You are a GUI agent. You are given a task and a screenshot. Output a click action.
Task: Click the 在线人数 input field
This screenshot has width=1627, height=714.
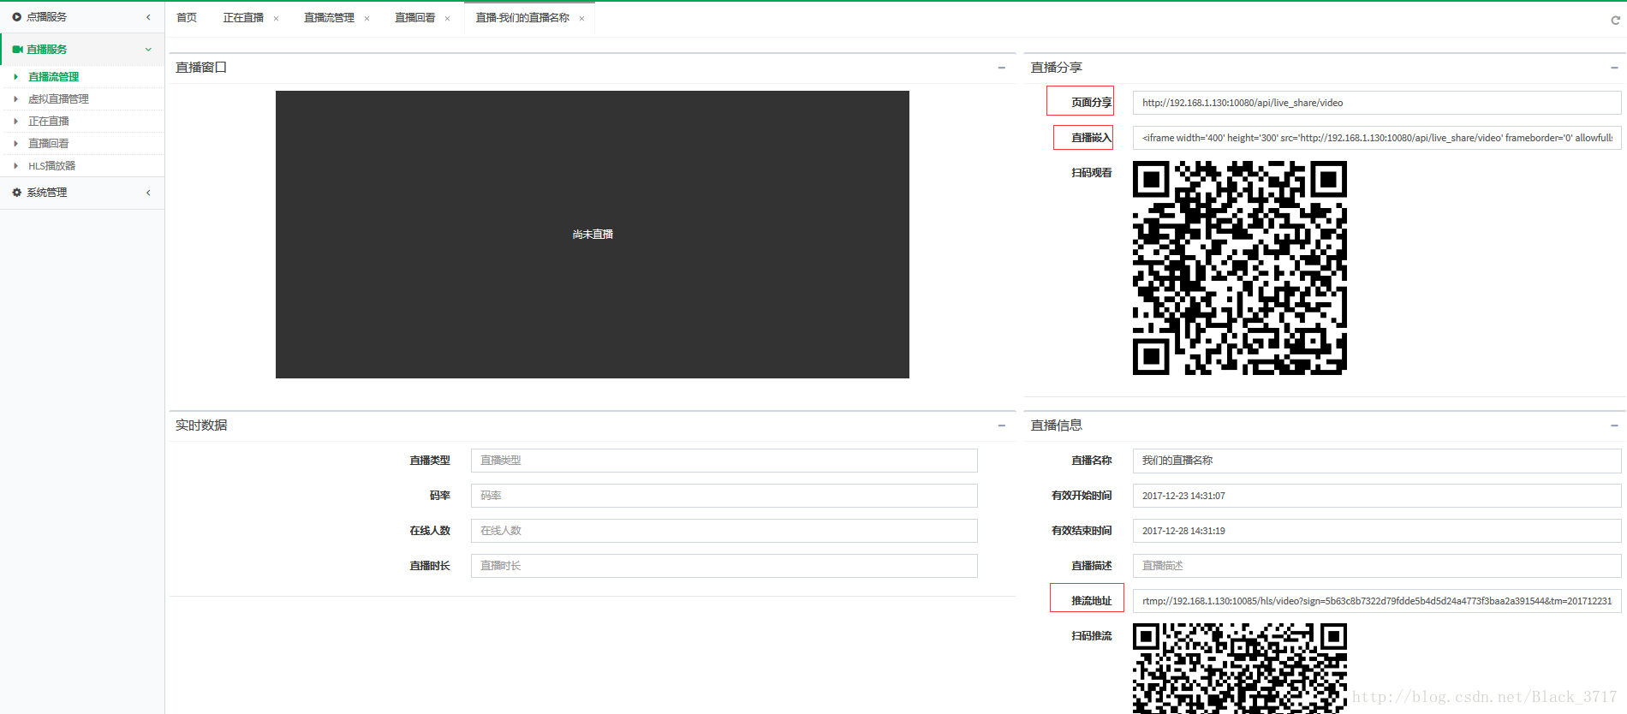tap(724, 531)
